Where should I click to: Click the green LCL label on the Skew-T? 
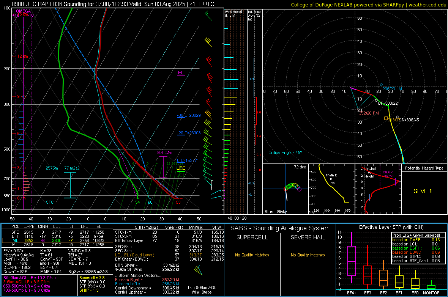[181, 175]
